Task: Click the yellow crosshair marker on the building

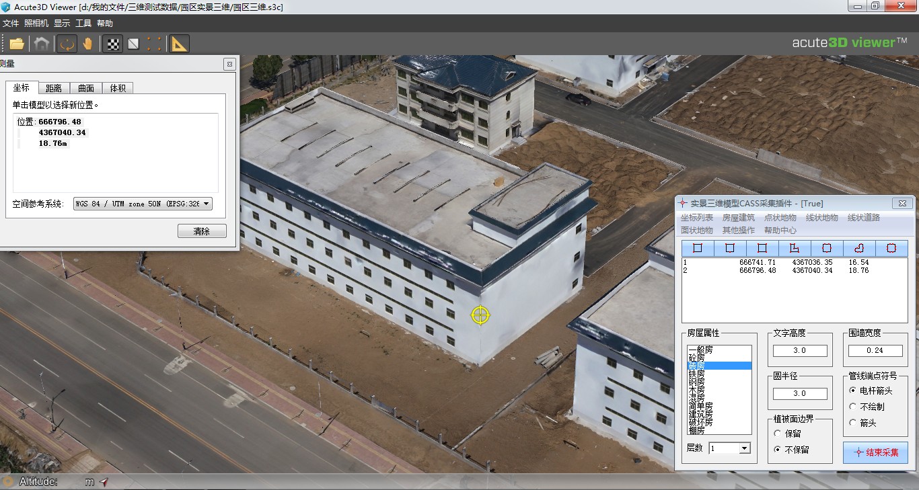Action: click(480, 315)
